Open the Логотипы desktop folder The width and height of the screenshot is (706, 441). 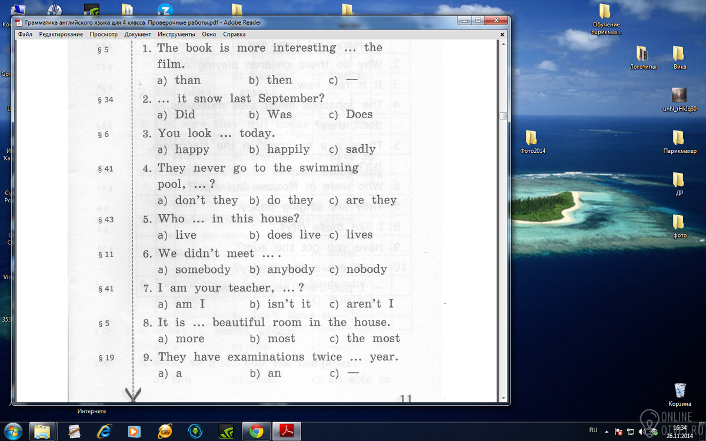[x=642, y=55]
